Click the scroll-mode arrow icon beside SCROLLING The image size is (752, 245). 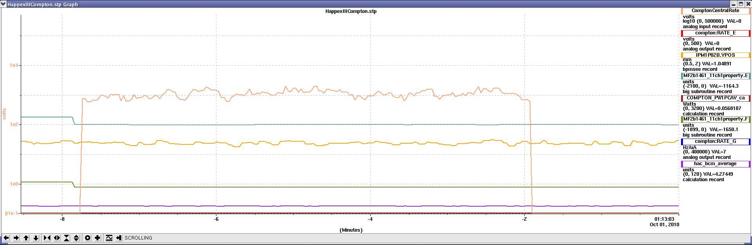119,238
